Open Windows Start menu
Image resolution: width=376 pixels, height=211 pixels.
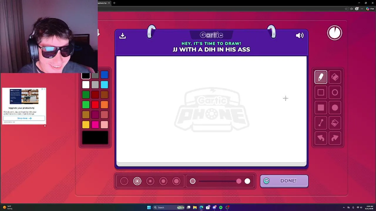click(149, 207)
